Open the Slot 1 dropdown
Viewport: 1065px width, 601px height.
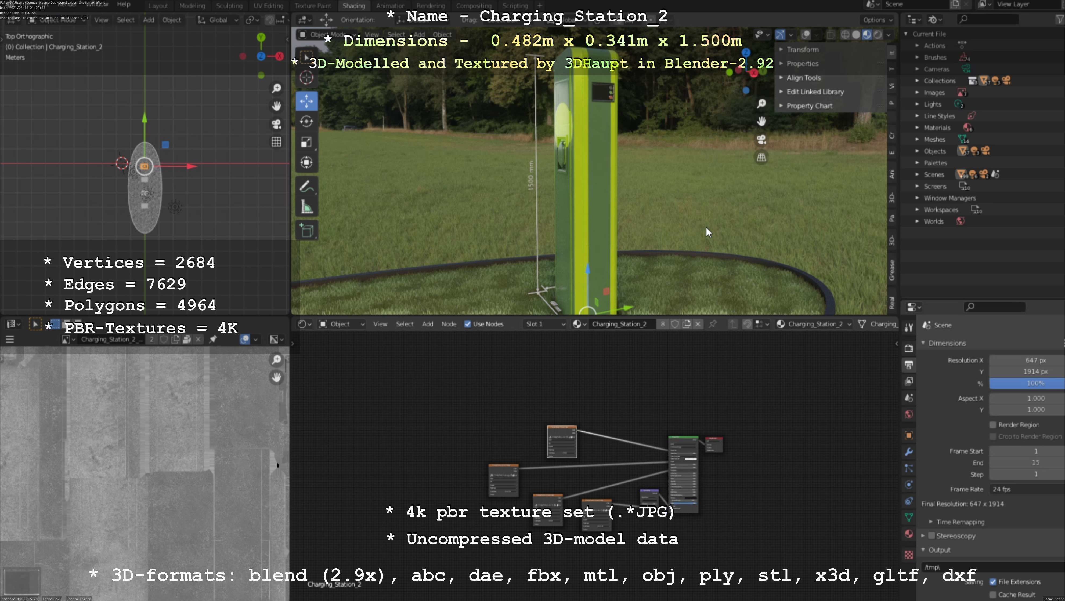click(x=544, y=324)
